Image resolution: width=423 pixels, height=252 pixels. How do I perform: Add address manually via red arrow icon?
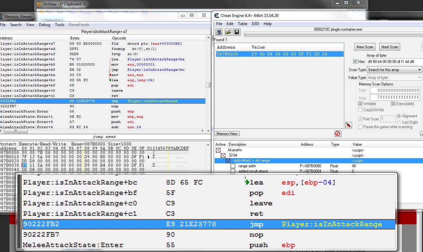pos(349,125)
